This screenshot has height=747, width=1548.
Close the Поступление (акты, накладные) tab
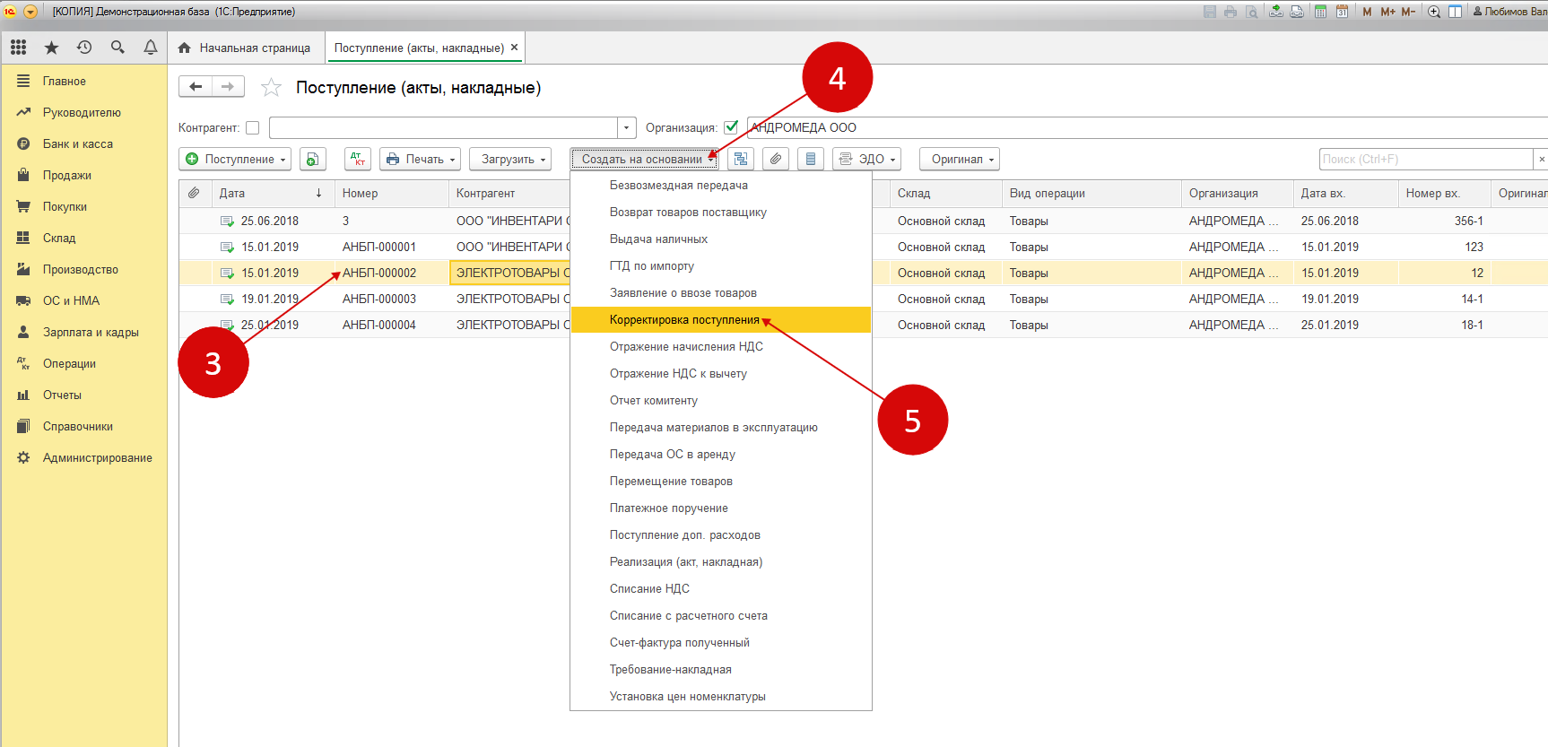pyautogui.click(x=514, y=48)
